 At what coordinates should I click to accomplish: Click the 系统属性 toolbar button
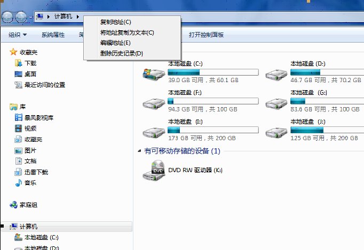click(x=53, y=35)
